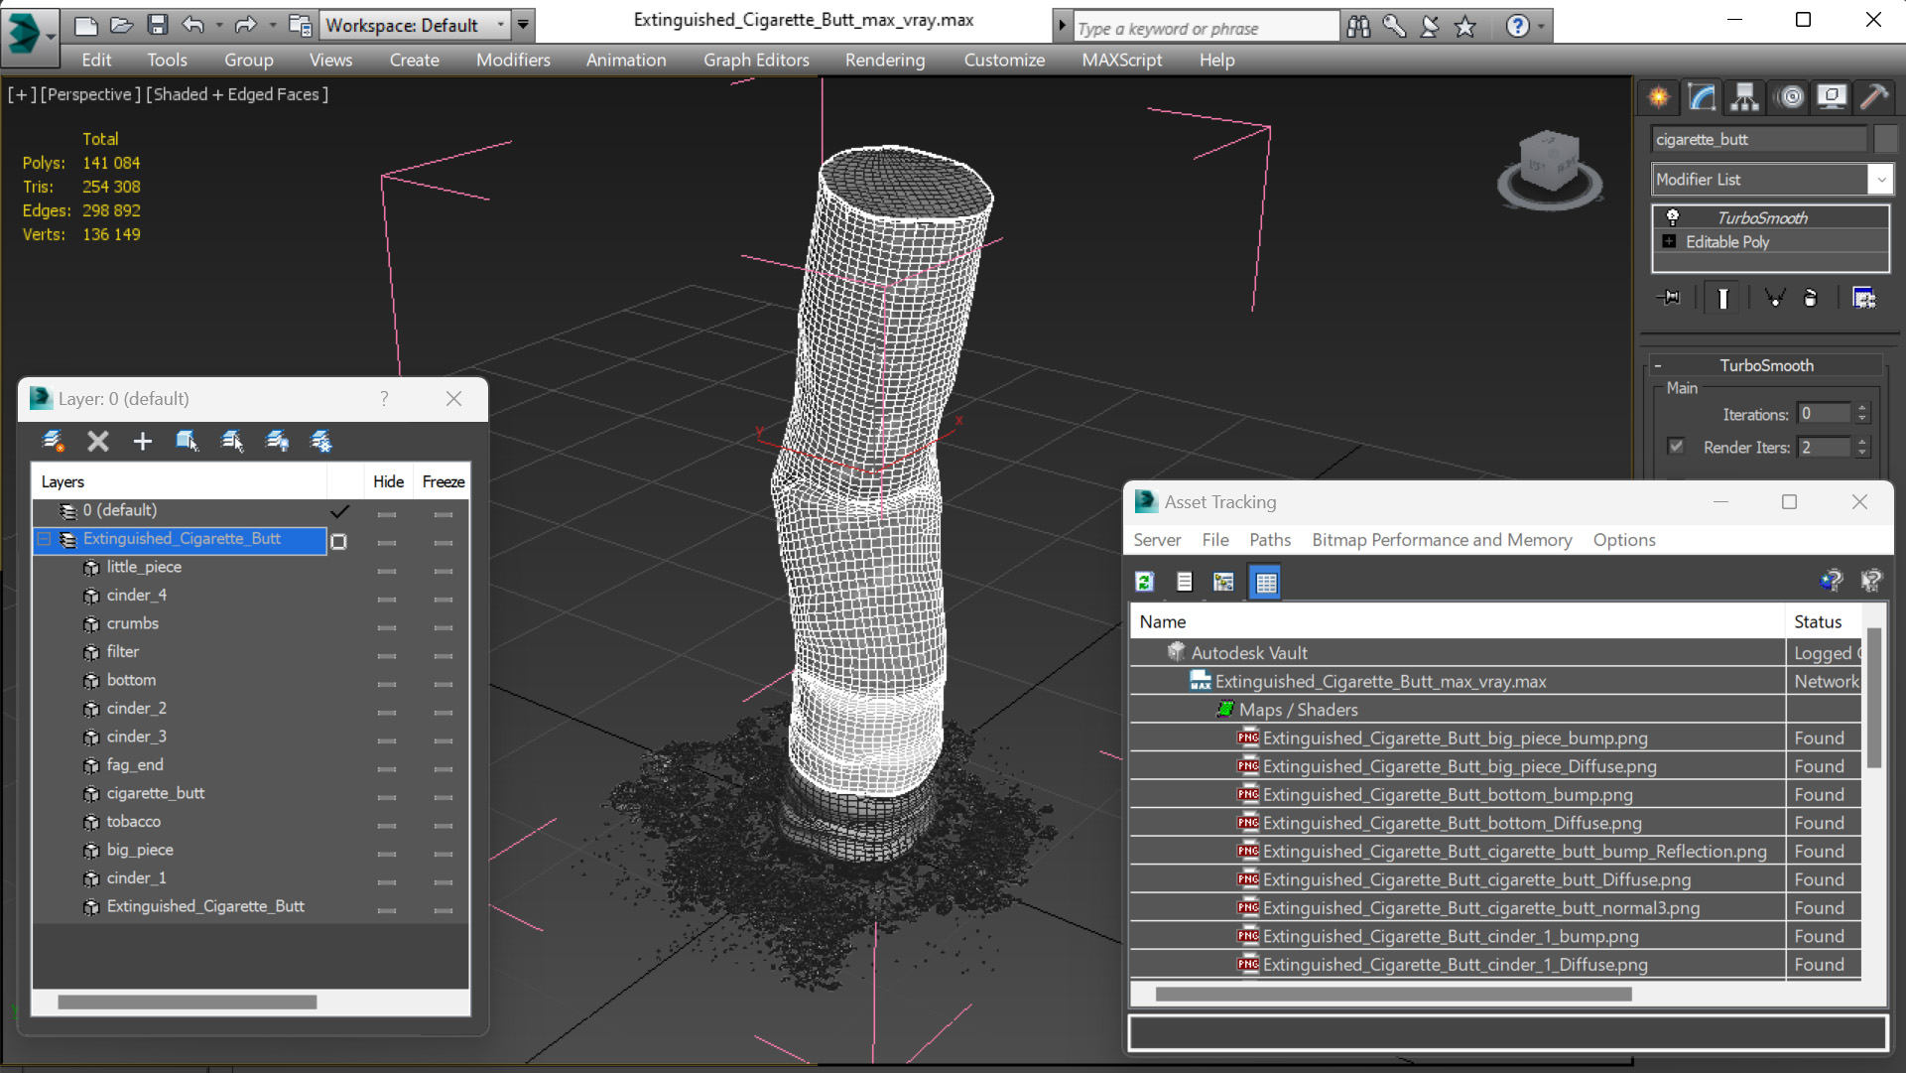Click delete layer X icon in Layer dialog
1906x1073 pixels.
click(97, 441)
